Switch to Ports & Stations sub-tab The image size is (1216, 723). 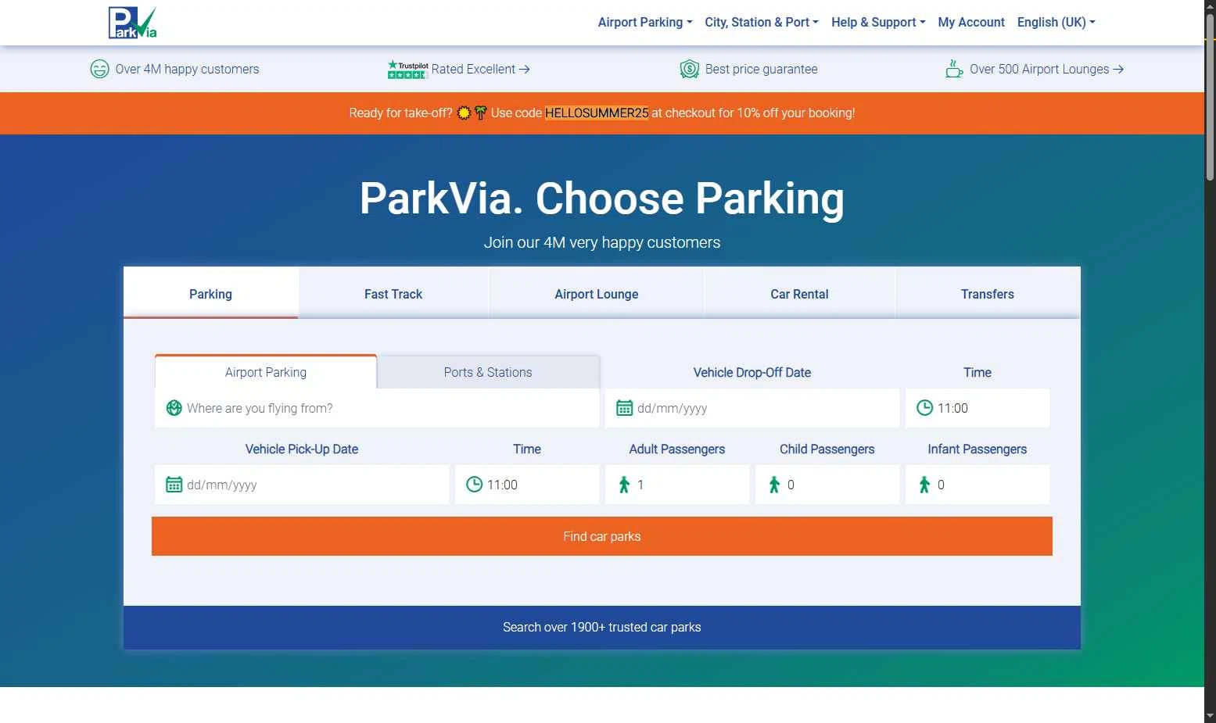tap(488, 372)
